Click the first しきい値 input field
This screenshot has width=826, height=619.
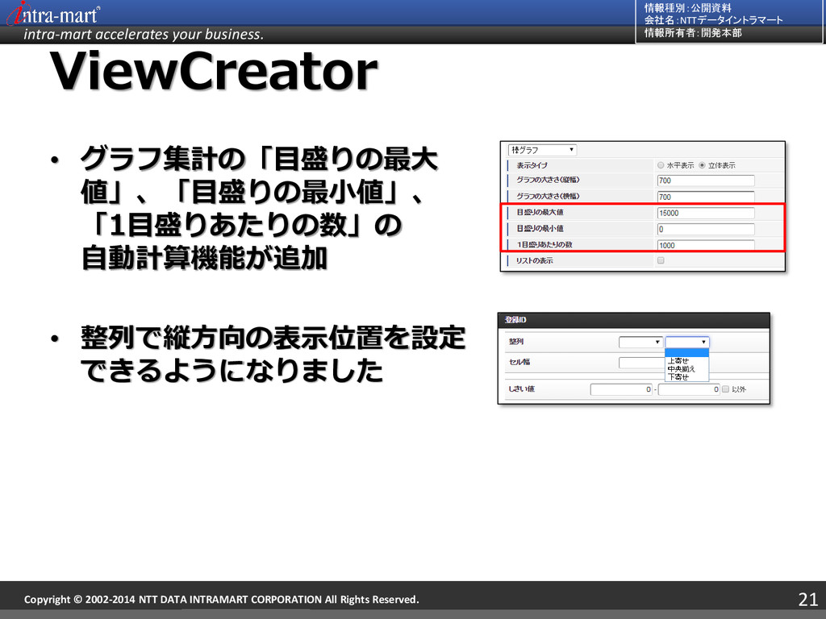click(x=622, y=389)
